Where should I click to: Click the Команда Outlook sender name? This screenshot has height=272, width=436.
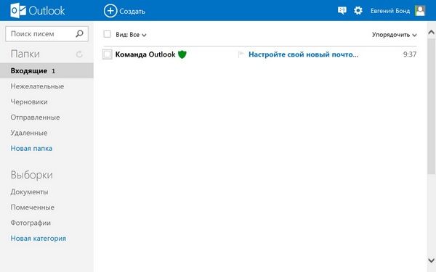coord(145,54)
